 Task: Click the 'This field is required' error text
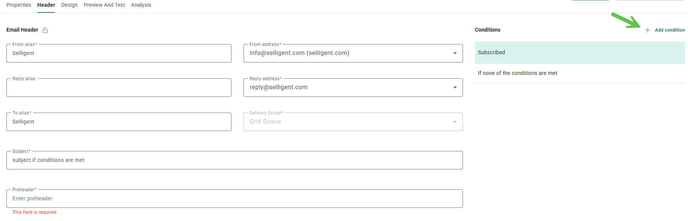tap(35, 212)
